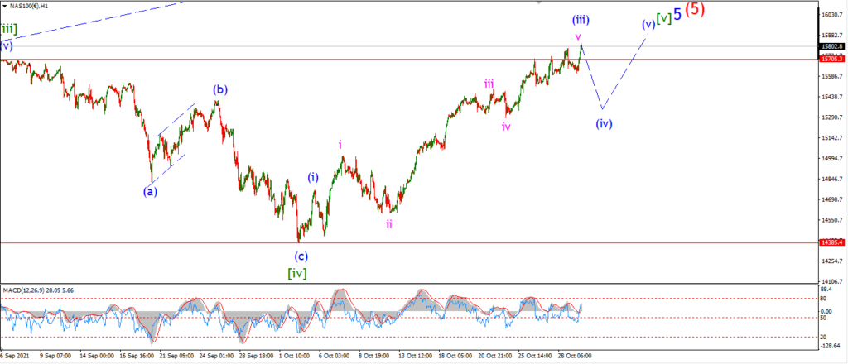Click the current price 15802.8 label

point(832,46)
